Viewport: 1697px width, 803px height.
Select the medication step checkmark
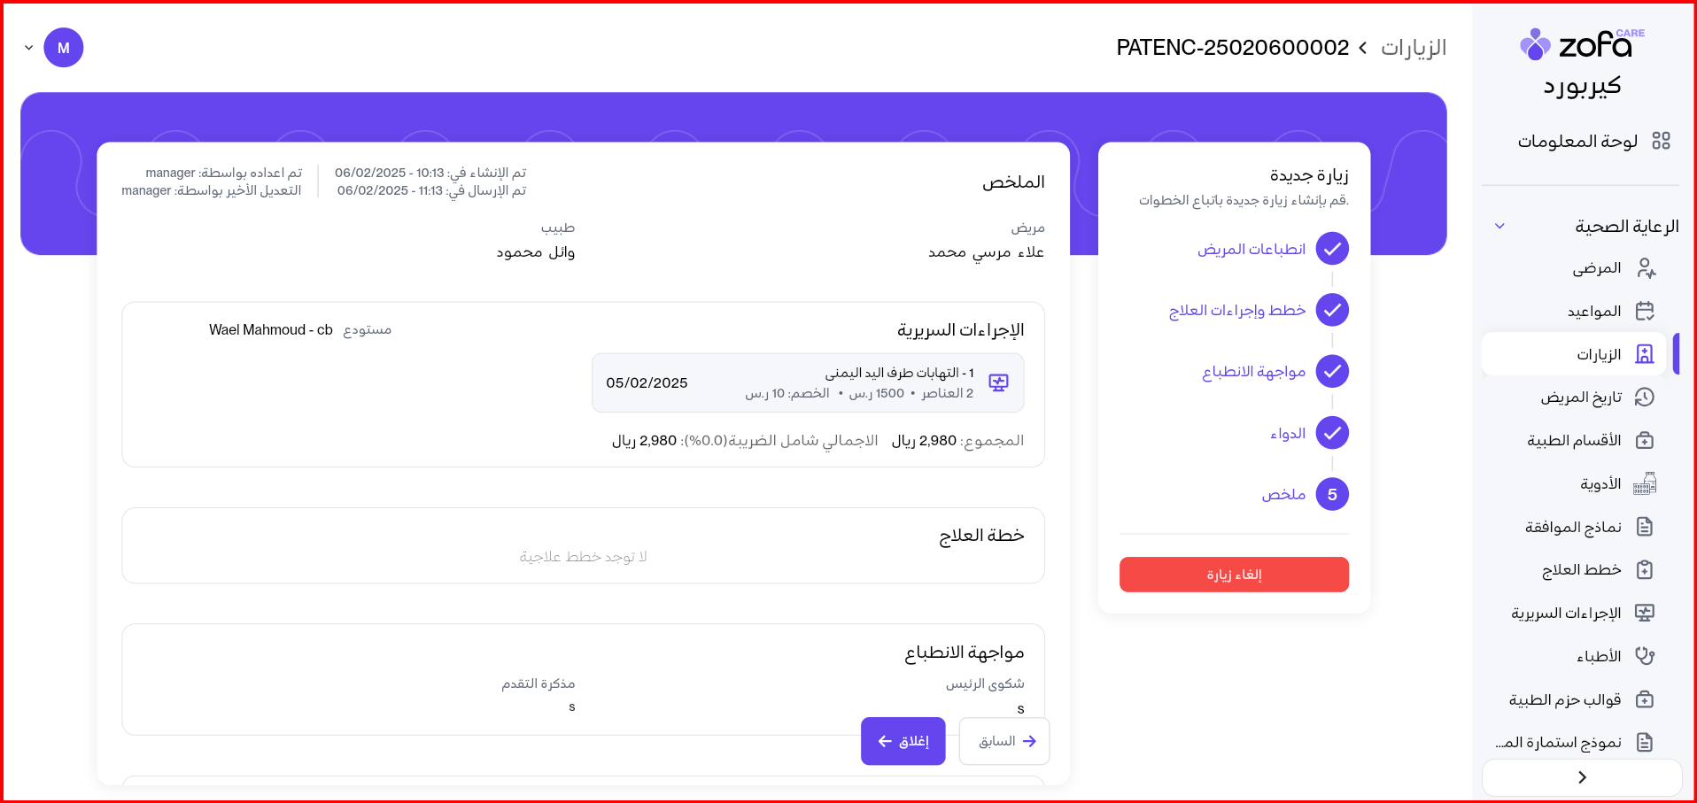1331,433
